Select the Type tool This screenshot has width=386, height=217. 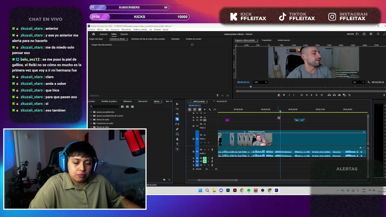click(x=177, y=144)
